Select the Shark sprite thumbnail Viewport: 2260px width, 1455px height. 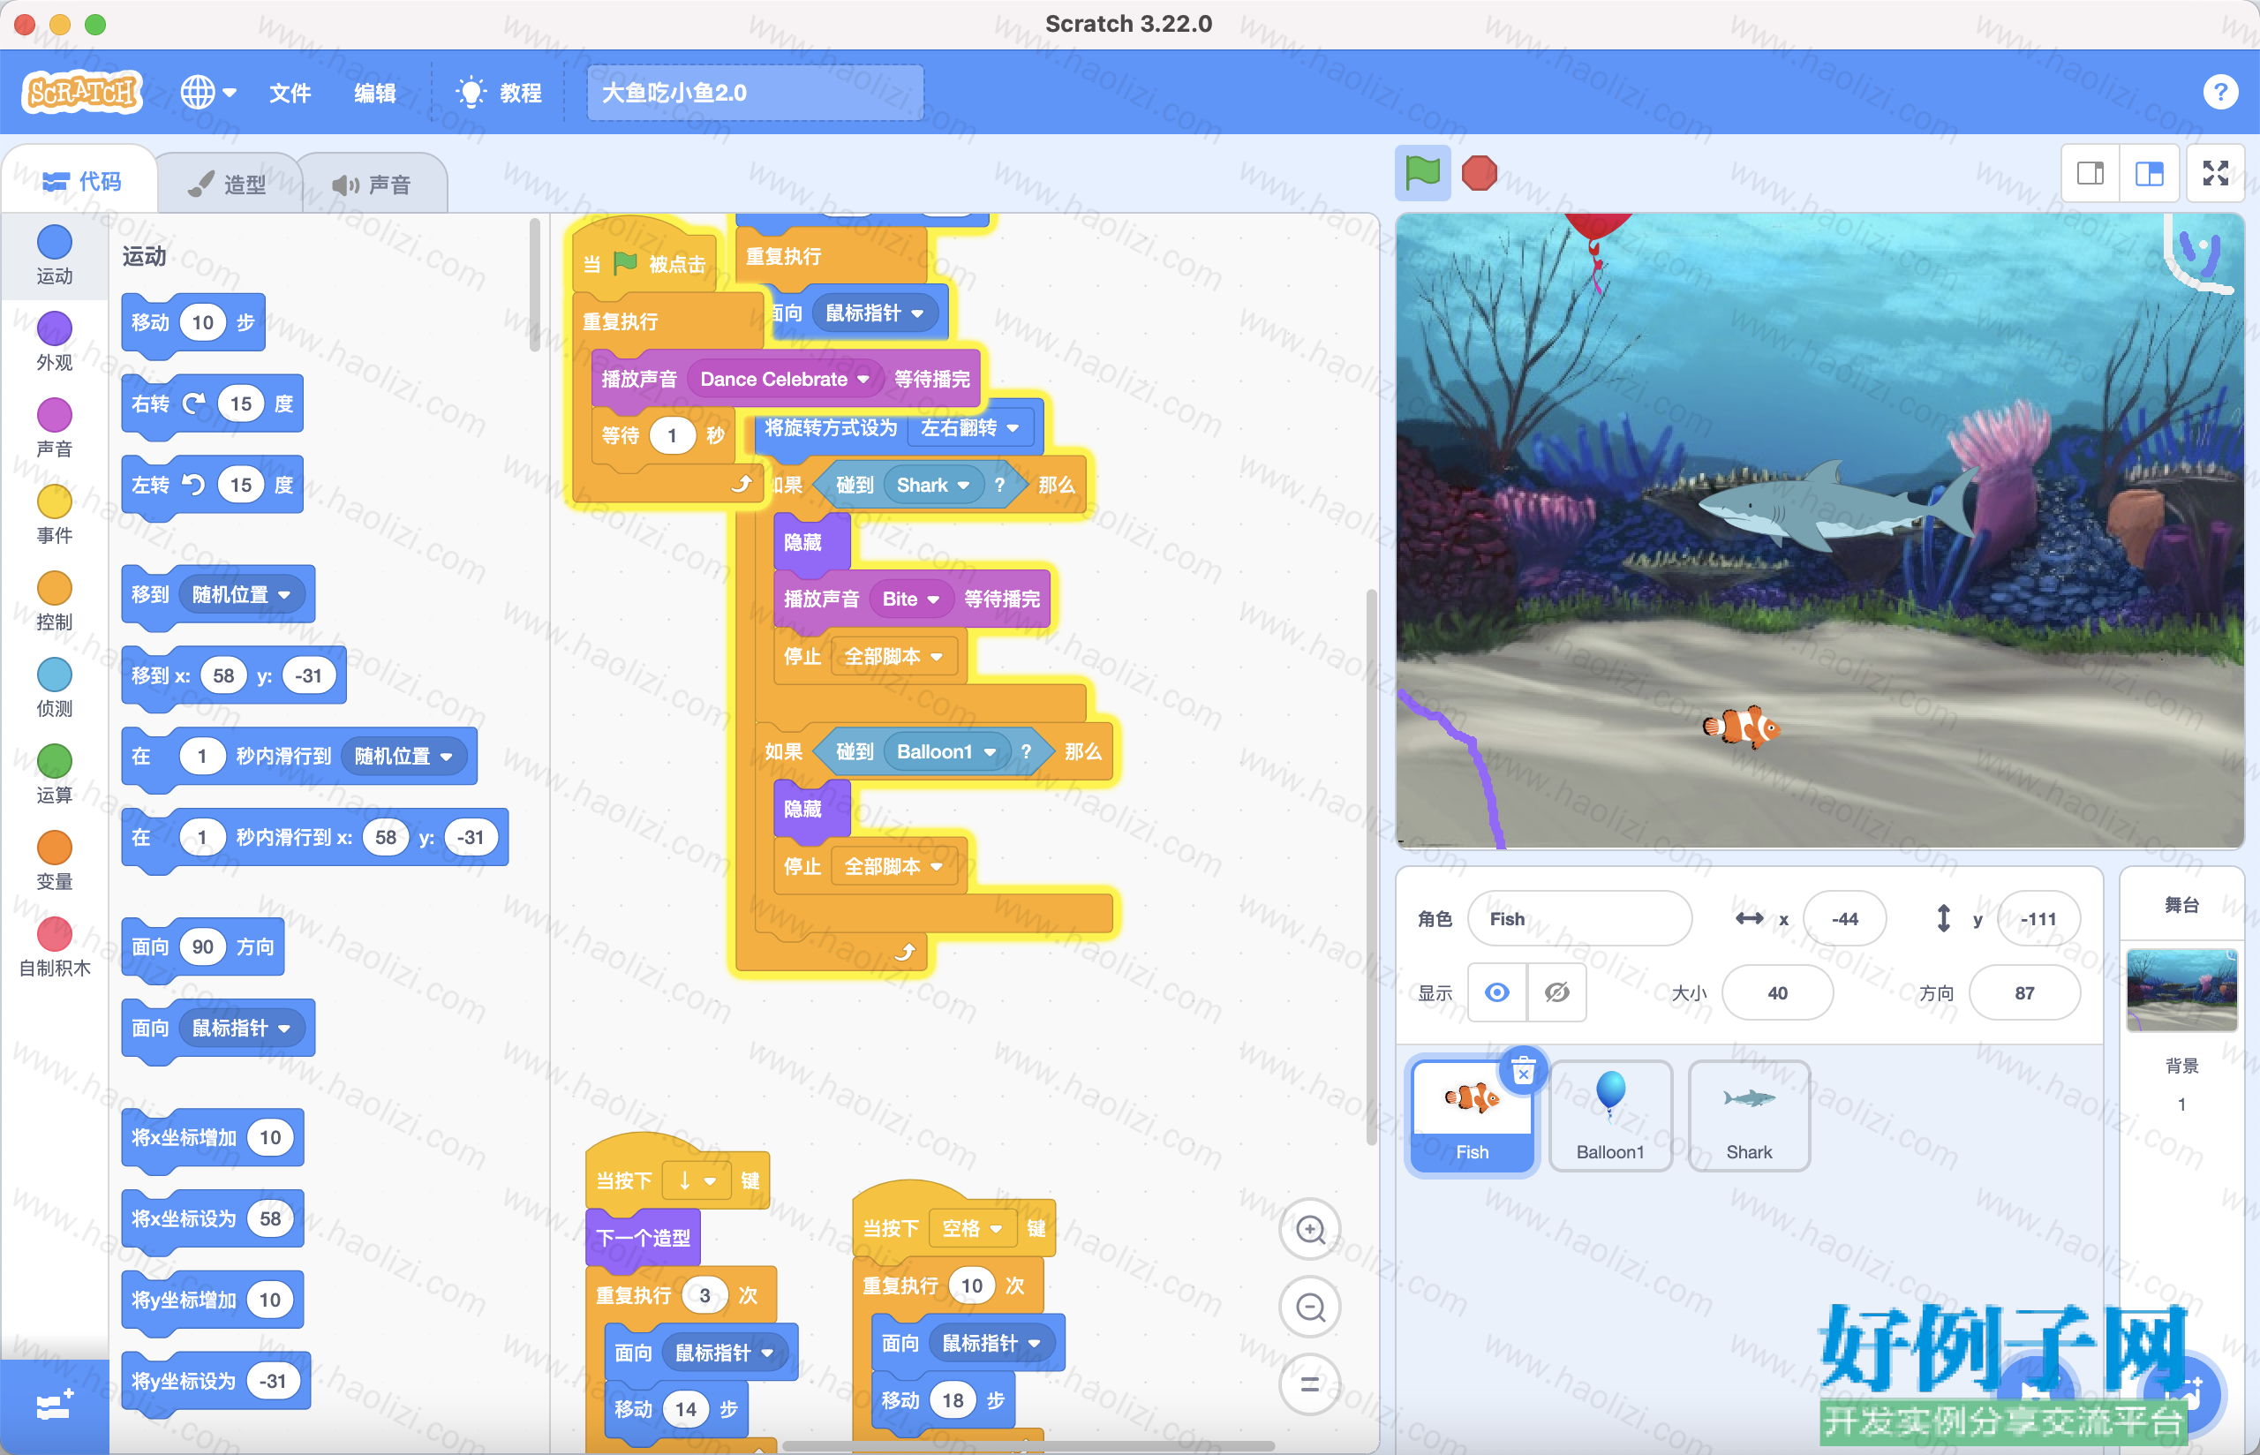[x=1749, y=1115]
